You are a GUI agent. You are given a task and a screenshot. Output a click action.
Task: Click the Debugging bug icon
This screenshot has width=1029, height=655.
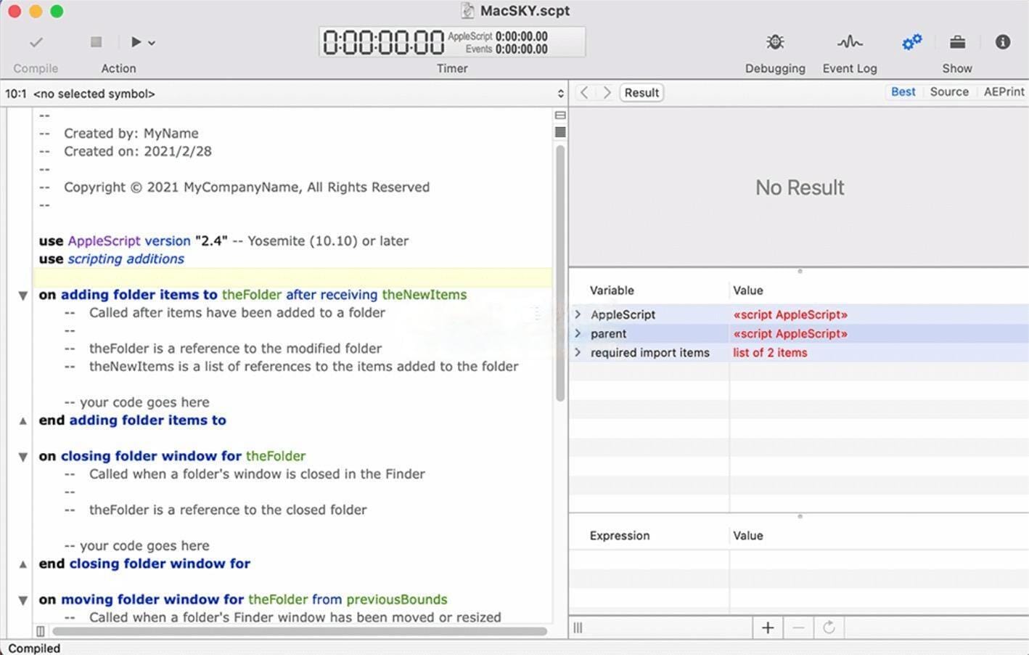pyautogui.click(x=775, y=42)
